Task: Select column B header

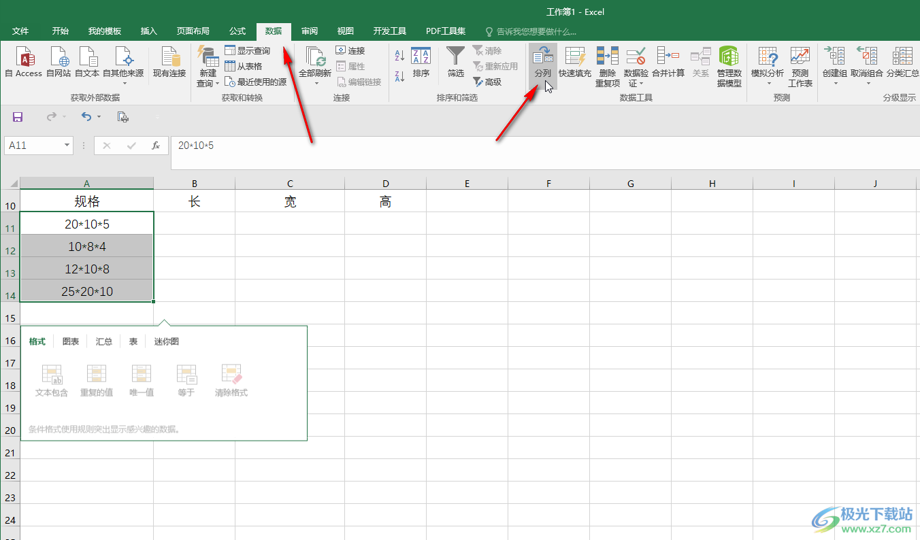Action: 195,184
